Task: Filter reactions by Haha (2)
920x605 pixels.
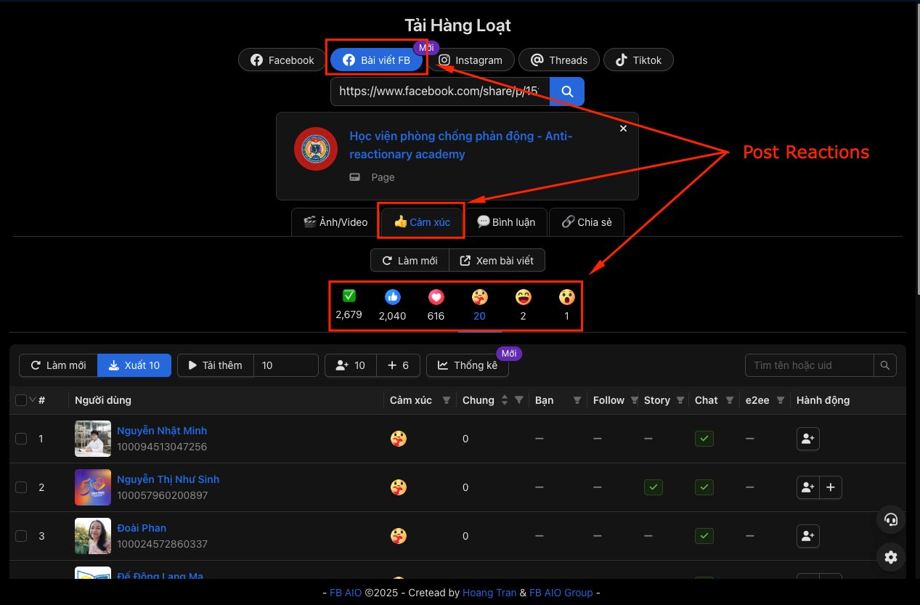Action: (523, 304)
